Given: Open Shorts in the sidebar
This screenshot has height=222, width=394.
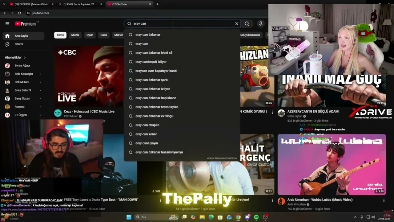Looking at the screenshot, I should (x=24, y=44).
